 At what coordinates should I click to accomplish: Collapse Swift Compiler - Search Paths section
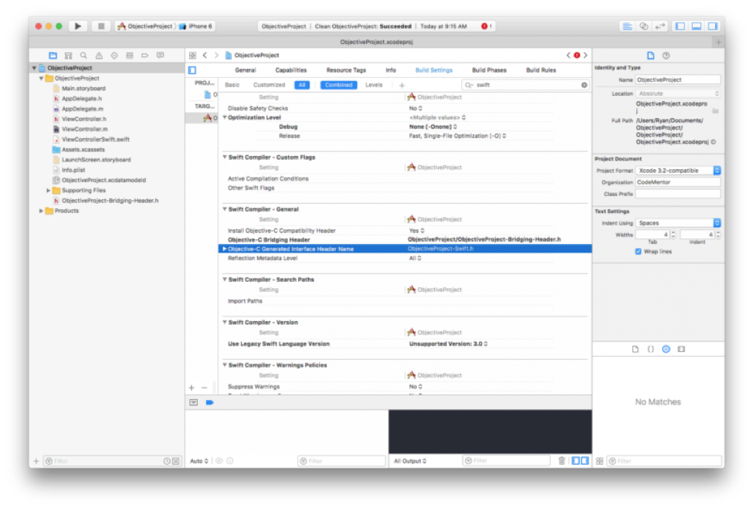click(224, 279)
